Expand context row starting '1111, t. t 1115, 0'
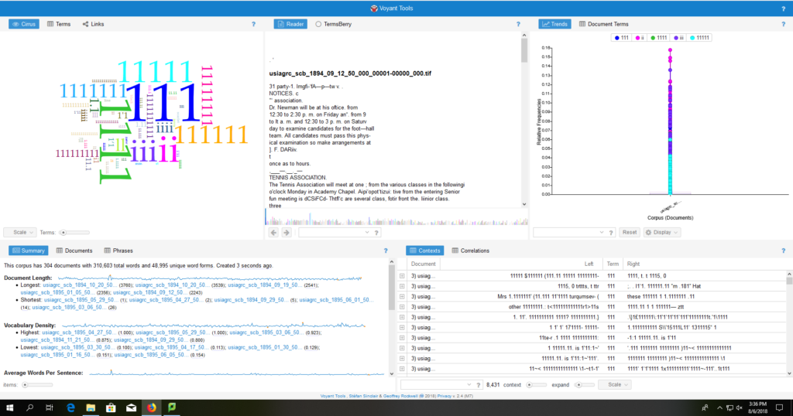The image size is (793, 416). point(402,276)
